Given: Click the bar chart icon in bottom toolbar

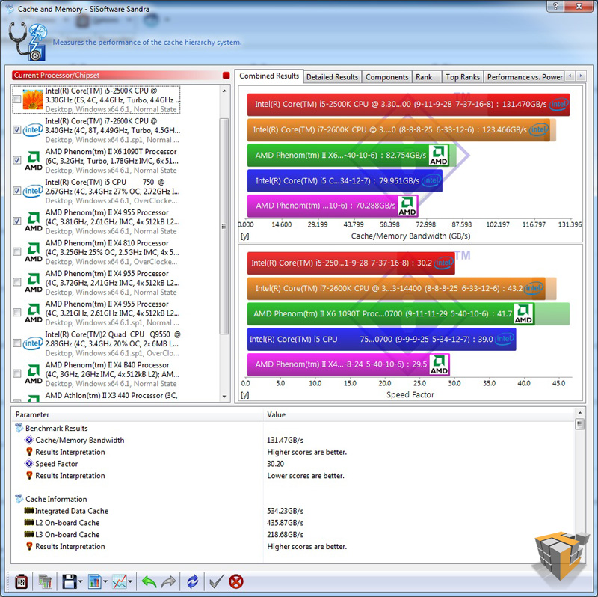Looking at the screenshot, I should (x=95, y=581).
